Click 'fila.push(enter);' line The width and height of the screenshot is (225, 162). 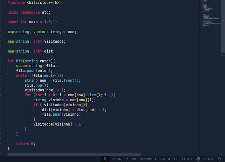tap(34, 71)
